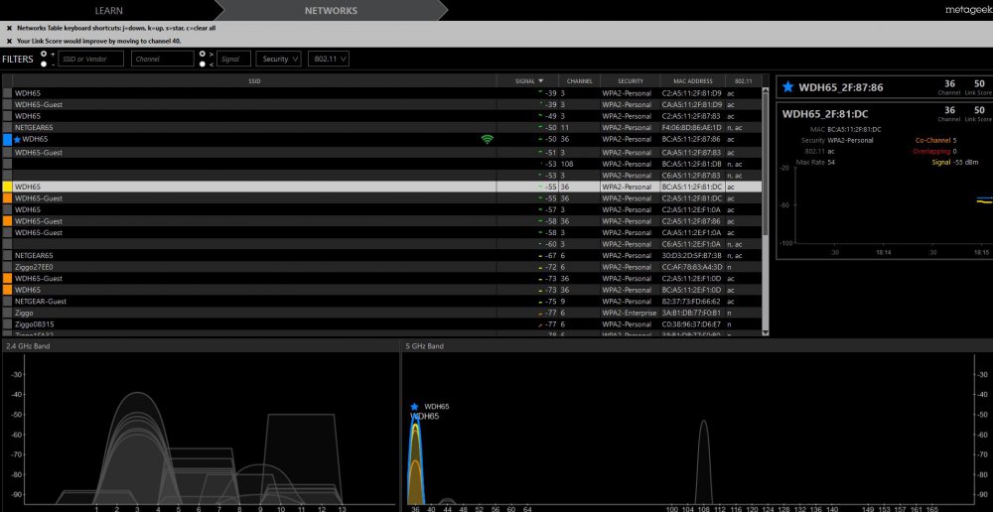Viewport: 993px width, 512px height.
Task: Sort by the 802.11 column header
Action: pos(743,81)
